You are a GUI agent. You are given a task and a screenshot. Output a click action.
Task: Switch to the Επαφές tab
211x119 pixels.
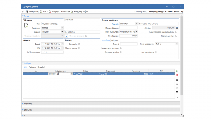(x=41, y=67)
